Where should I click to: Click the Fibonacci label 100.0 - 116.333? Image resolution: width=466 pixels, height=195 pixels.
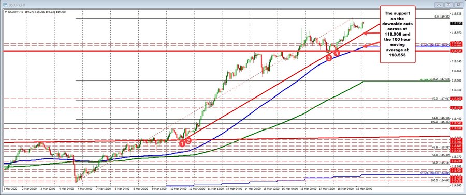441,122
